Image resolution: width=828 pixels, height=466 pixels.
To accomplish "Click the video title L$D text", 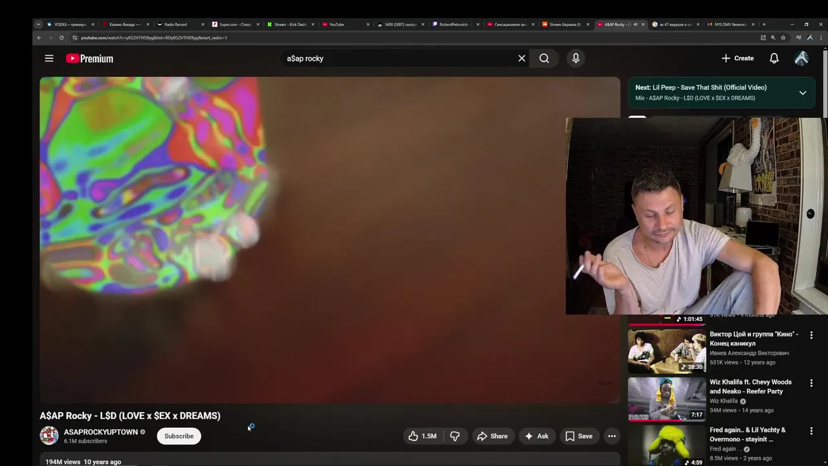I will point(130,416).
